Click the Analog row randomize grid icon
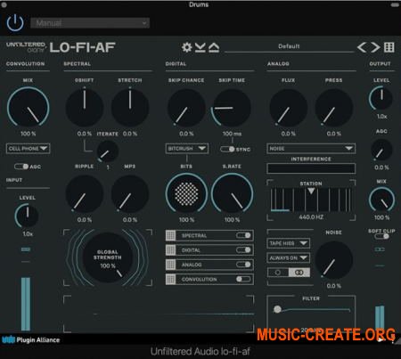 tap(170, 265)
